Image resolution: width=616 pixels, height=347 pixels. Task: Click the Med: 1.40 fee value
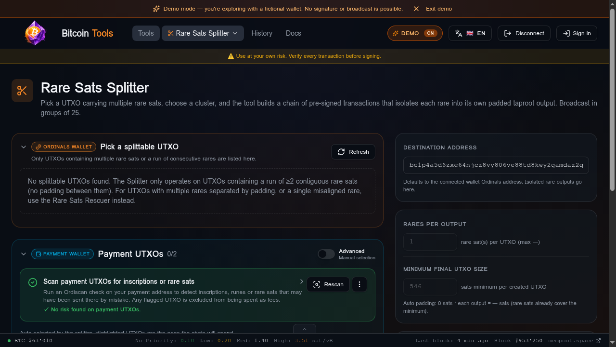(253, 341)
